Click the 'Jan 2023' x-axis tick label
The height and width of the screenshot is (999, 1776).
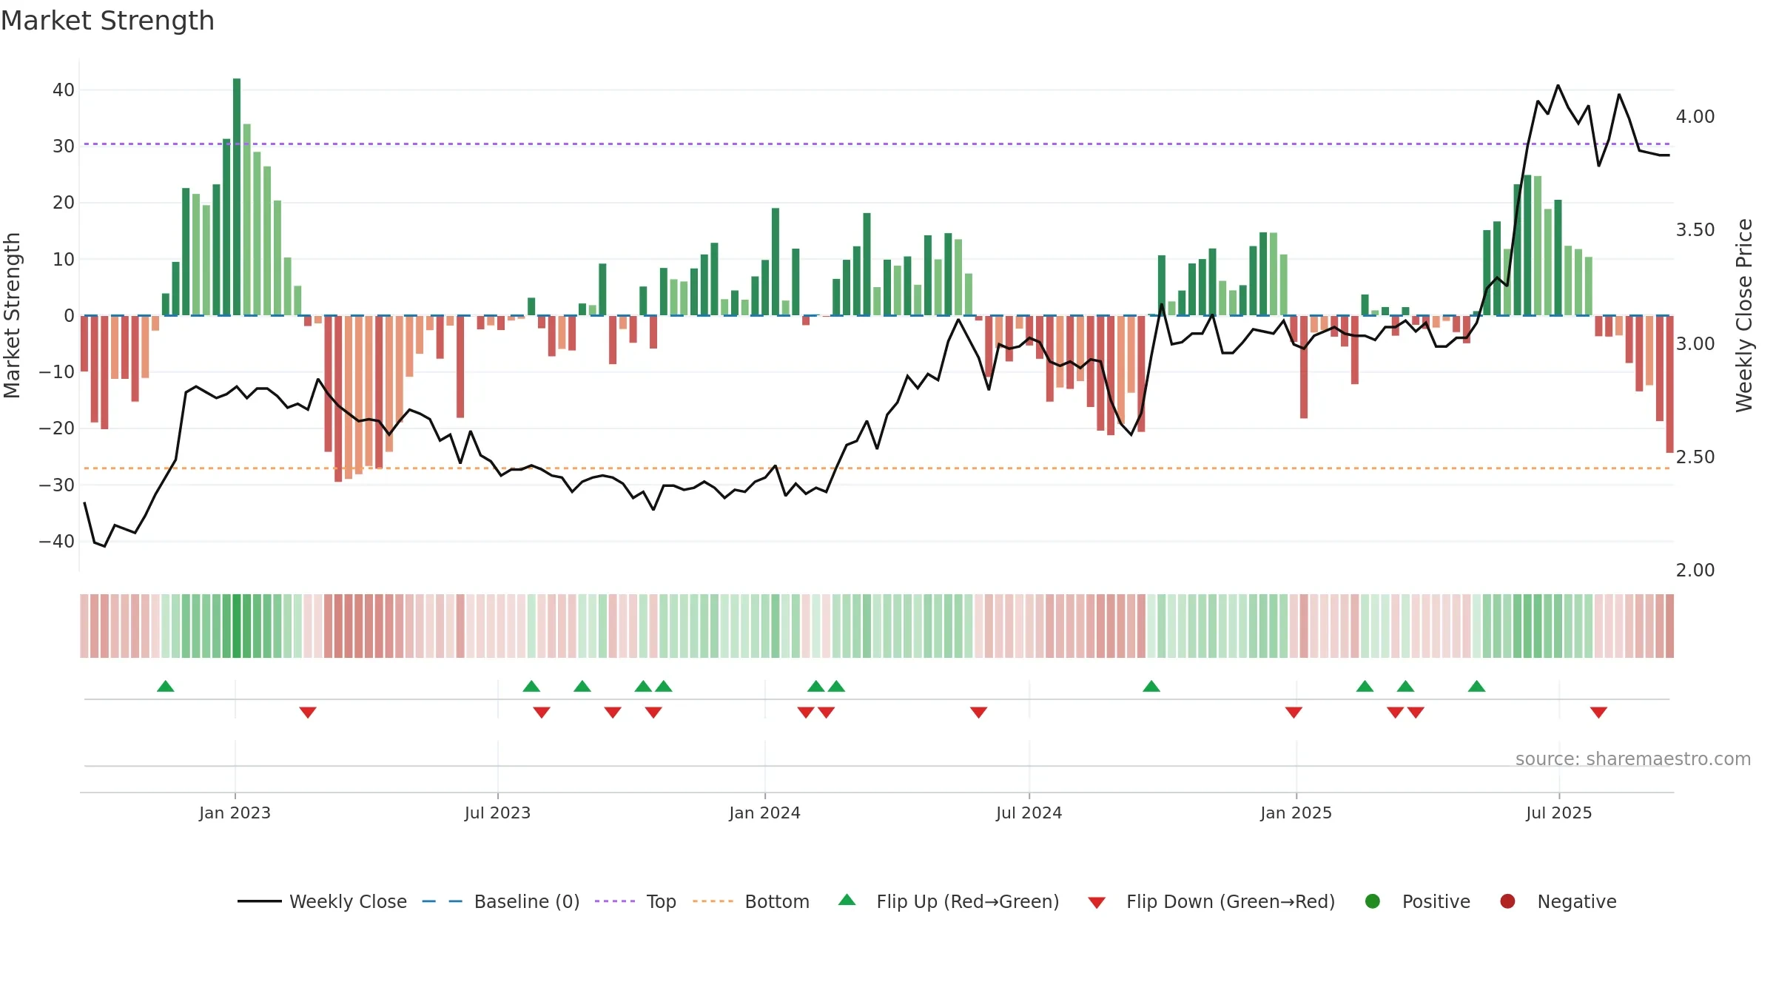pyautogui.click(x=235, y=813)
